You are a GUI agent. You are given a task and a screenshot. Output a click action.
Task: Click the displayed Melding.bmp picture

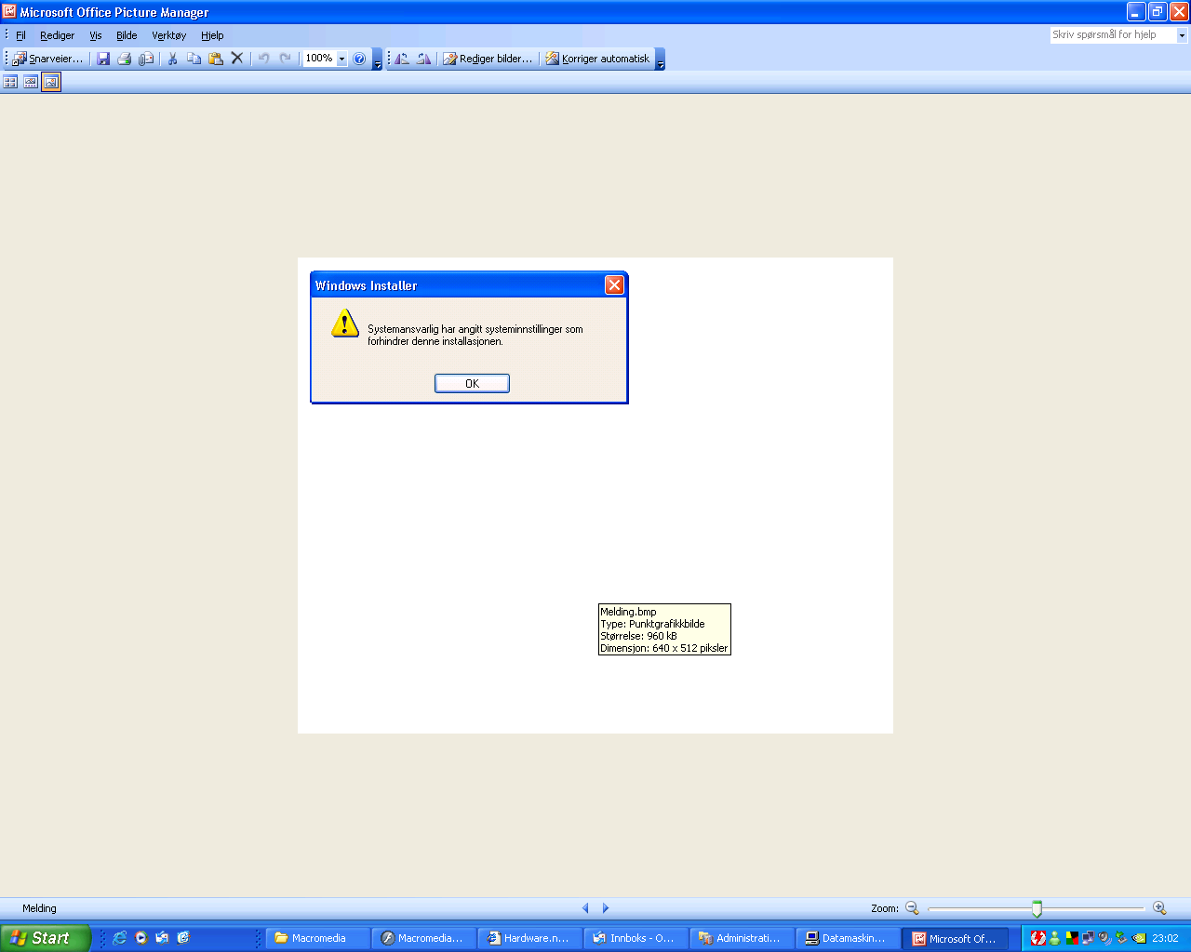pos(595,496)
